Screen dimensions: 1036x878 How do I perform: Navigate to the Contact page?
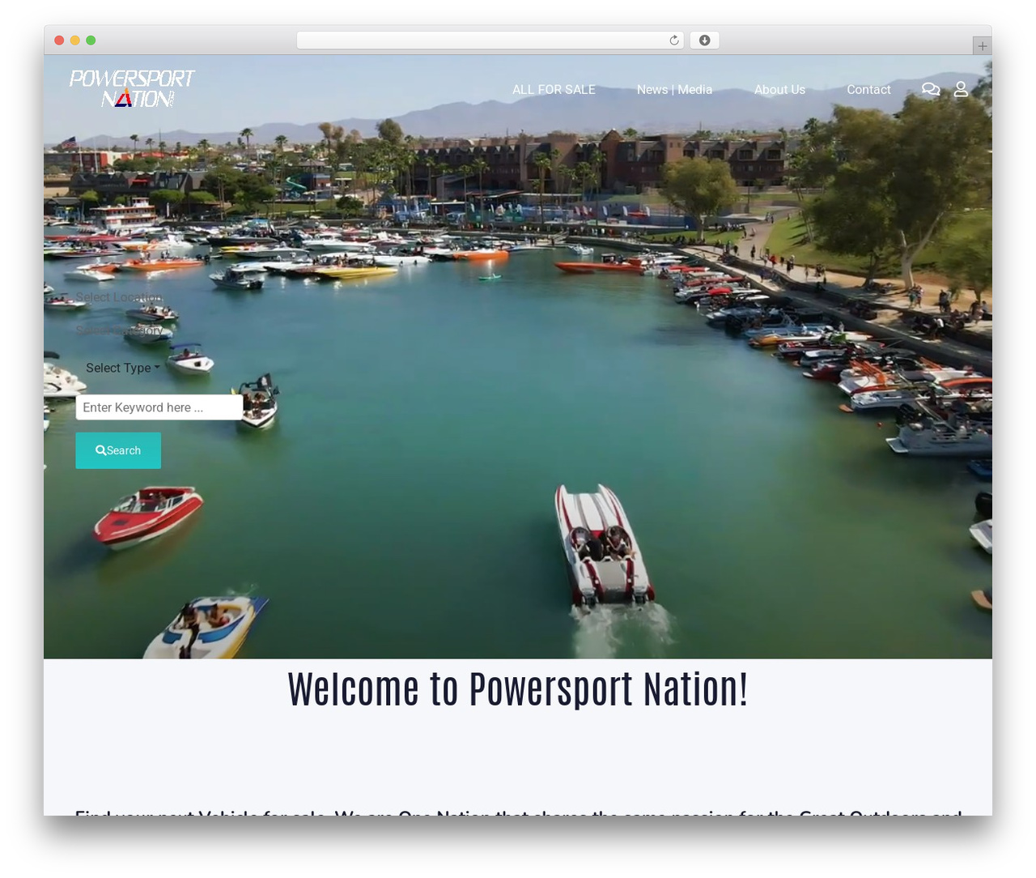pos(868,89)
